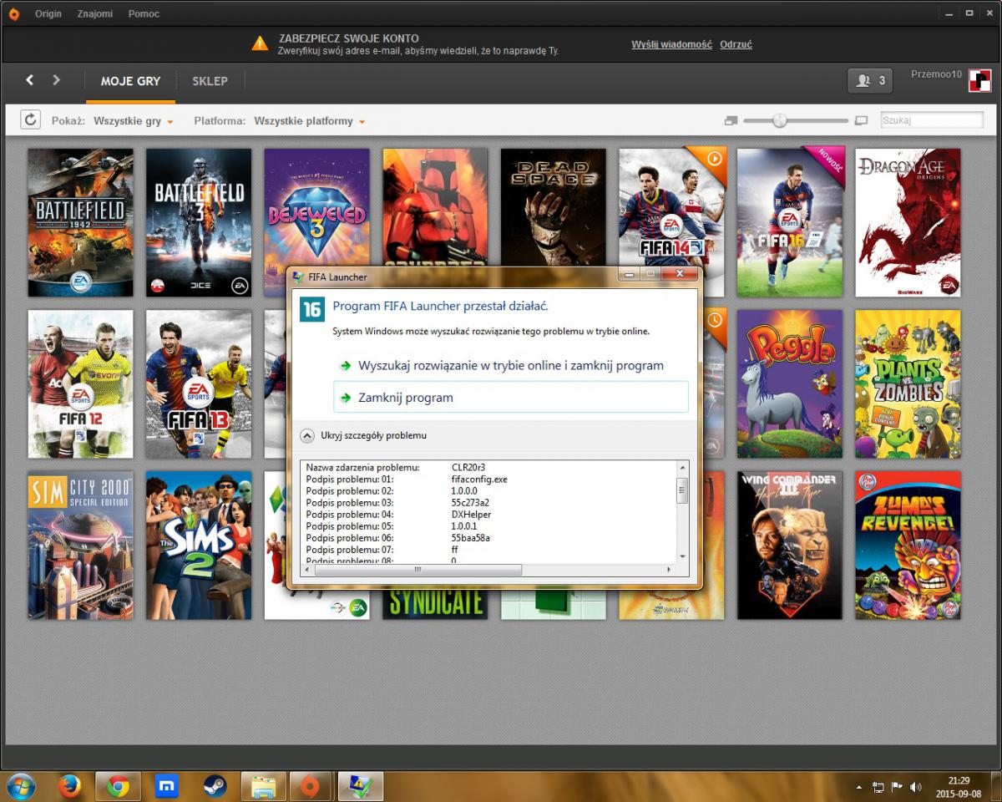The width and height of the screenshot is (1002, 802).
Task: Open Google Chrome from the taskbar
Action: [119, 786]
